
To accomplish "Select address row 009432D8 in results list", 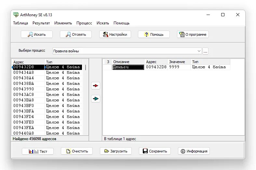I will pyautogui.click(x=47, y=67).
